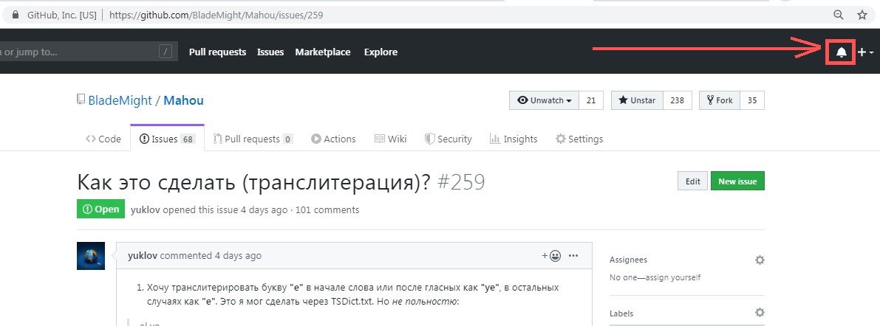Open the Unwatch dropdown
The width and height of the screenshot is (880, 326).
pyautogui.click(x=545, y=100)
